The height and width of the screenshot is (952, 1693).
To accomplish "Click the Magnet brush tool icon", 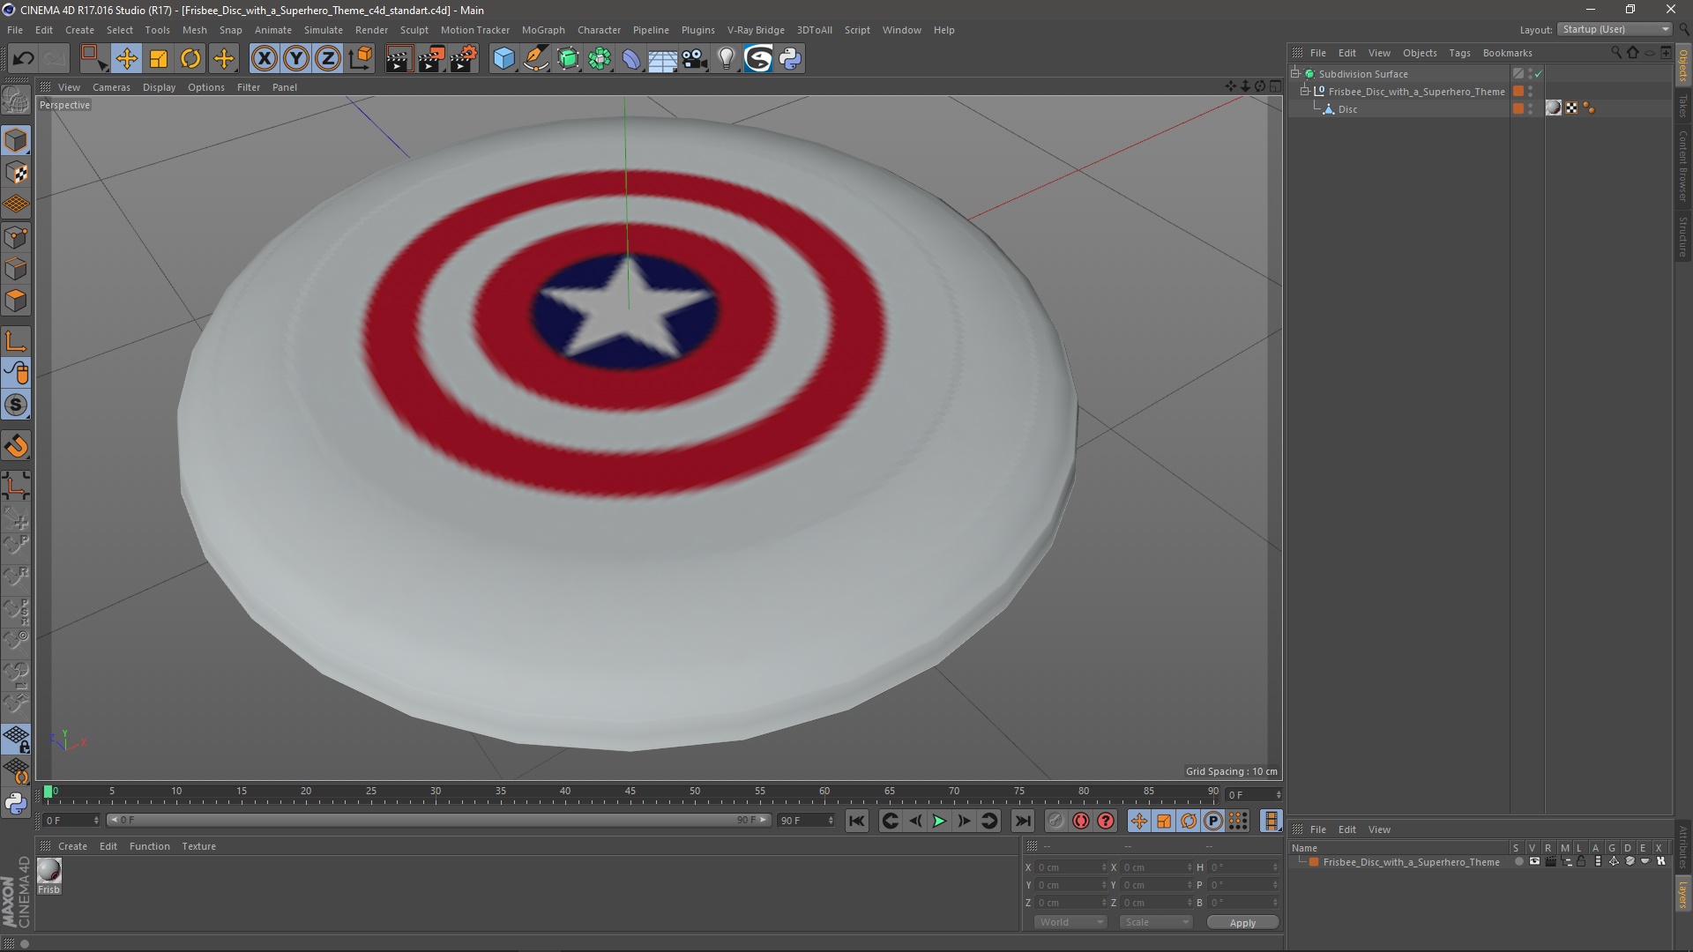I will tap(16, 446).
